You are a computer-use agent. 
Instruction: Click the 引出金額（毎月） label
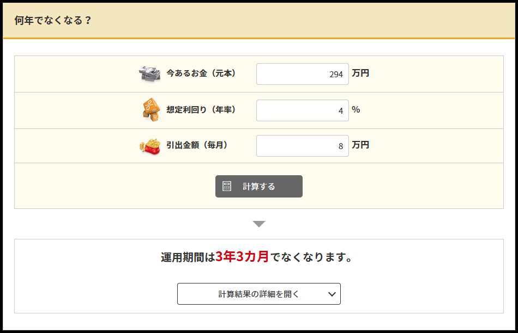(x=197, y=145)
